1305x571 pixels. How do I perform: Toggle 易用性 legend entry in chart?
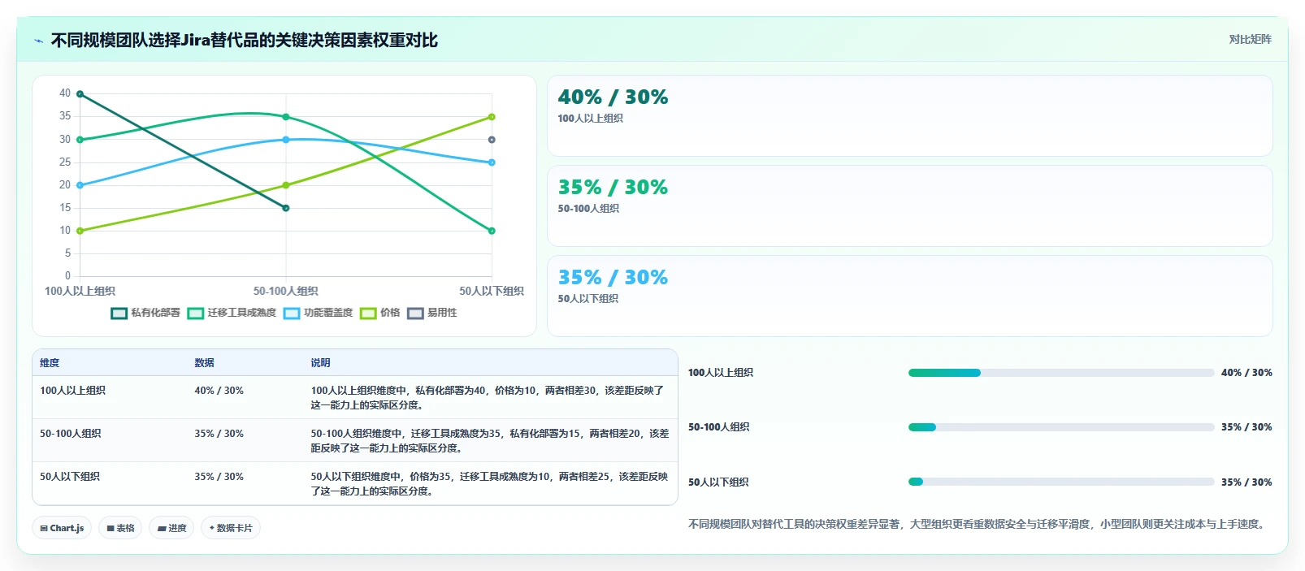point(432,313)
